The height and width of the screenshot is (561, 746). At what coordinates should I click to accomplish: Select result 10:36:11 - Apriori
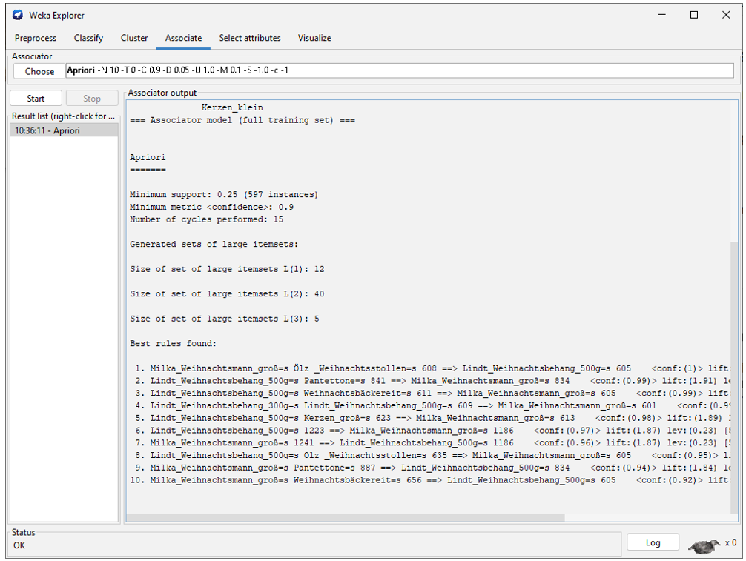[64, 130]
